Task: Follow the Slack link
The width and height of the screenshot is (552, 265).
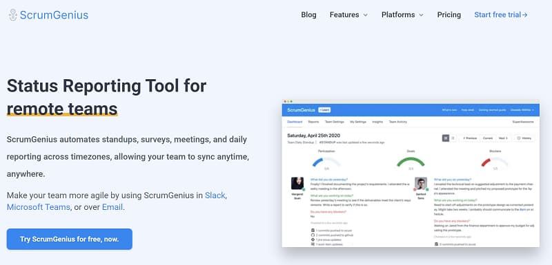Action: pyautogui.click(x=215, y=195)
